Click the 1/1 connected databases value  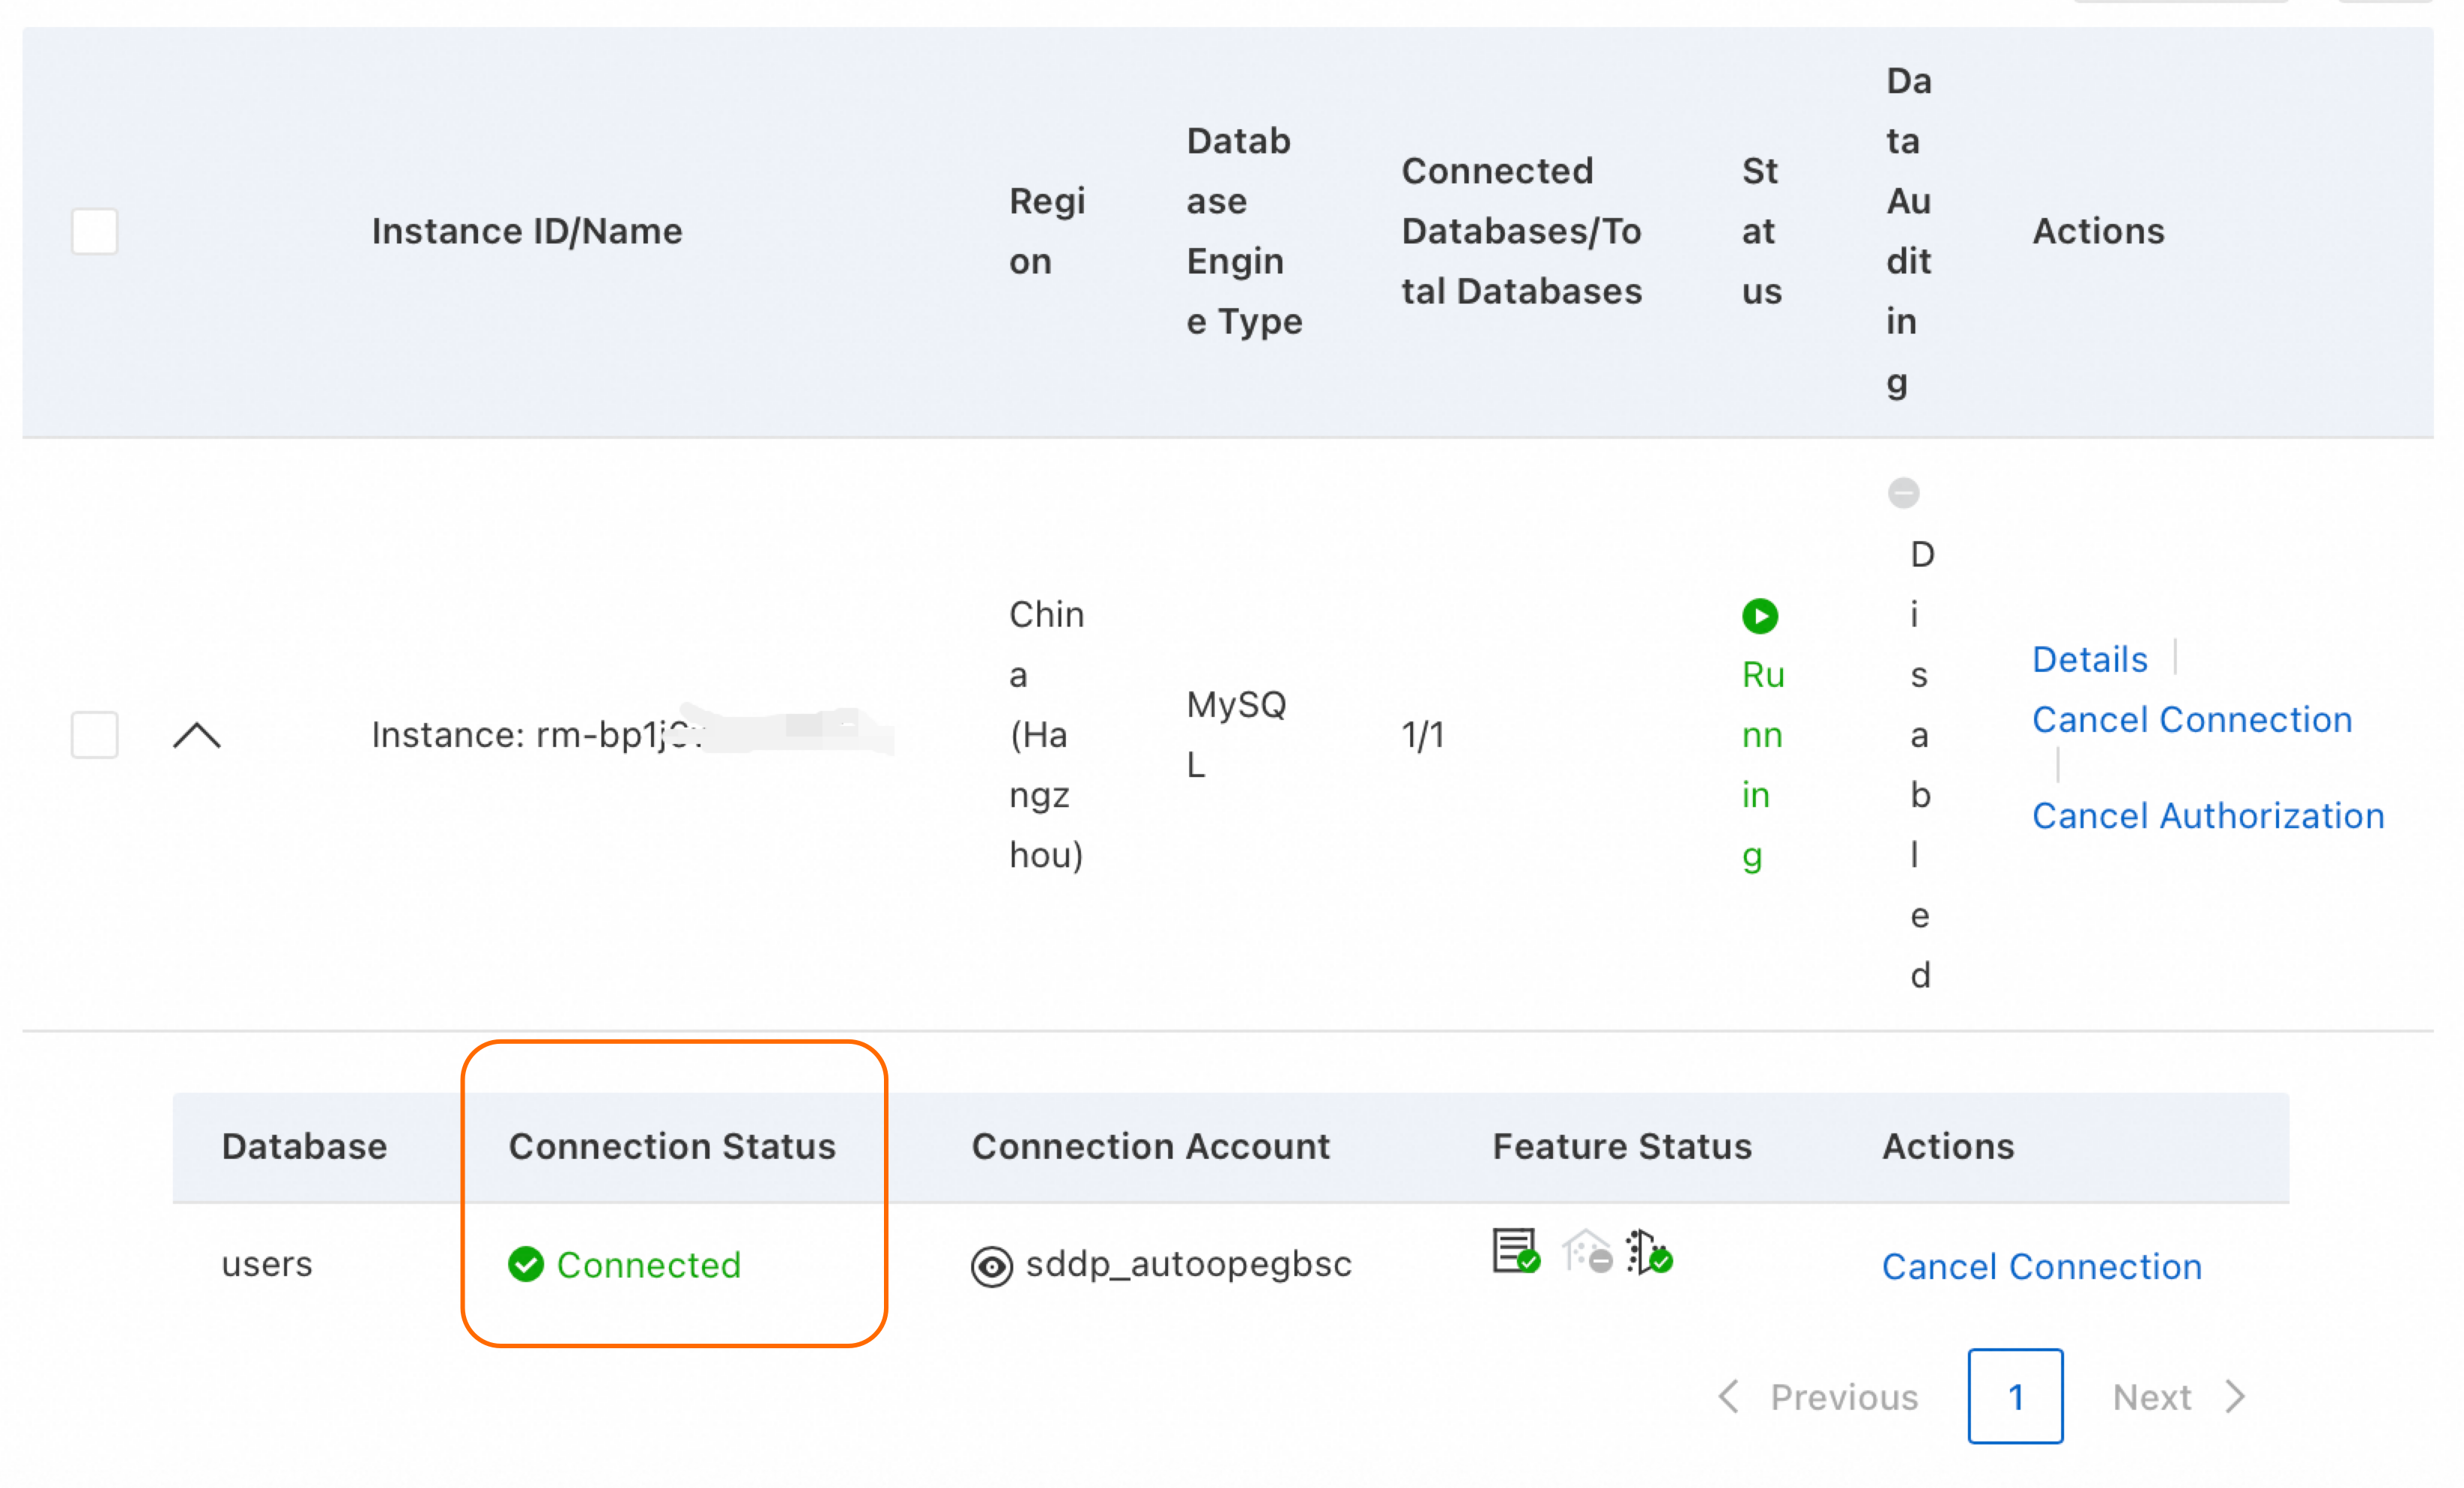[1423, 735]
